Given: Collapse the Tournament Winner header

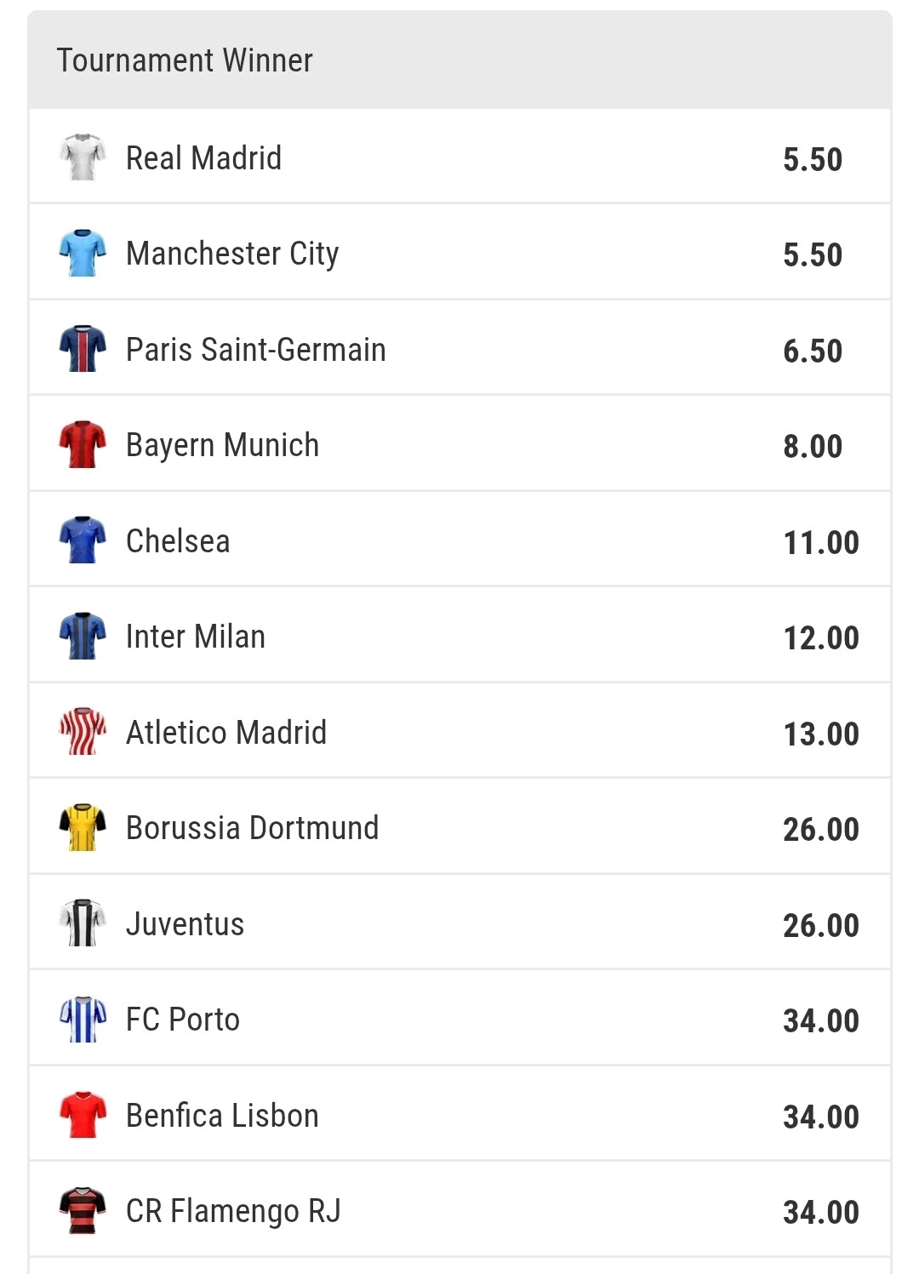Looking at the screenshot, I should (x=459, y=60).
